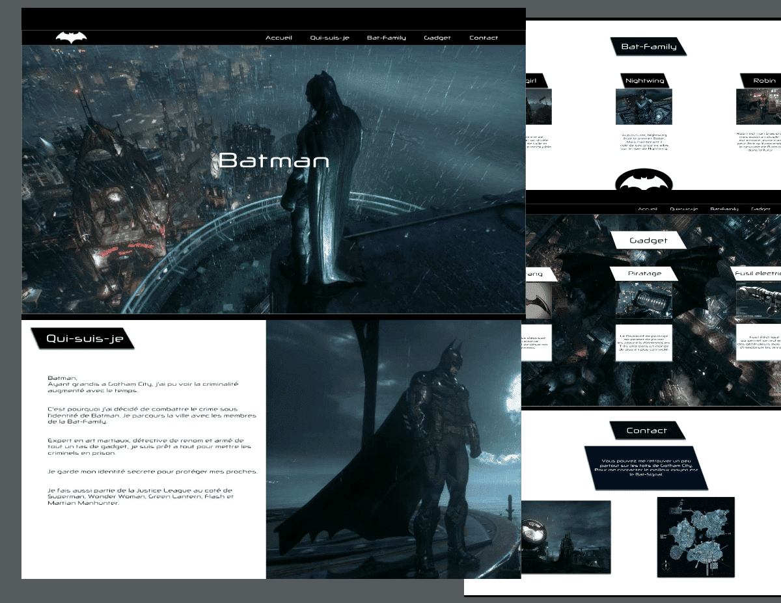This screenshot has height=603, width=781.
Task: Click paragraph about the Justice League
Action: pyautogui.click(x=141, y=497)
